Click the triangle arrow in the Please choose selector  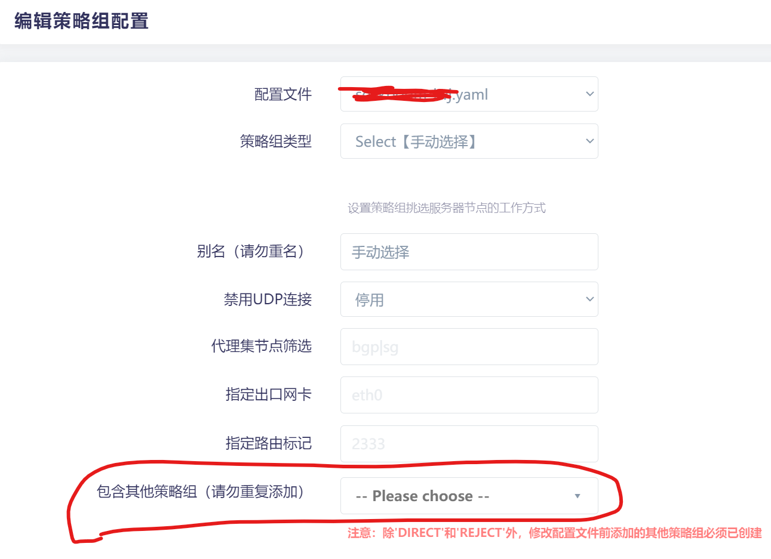577,495
